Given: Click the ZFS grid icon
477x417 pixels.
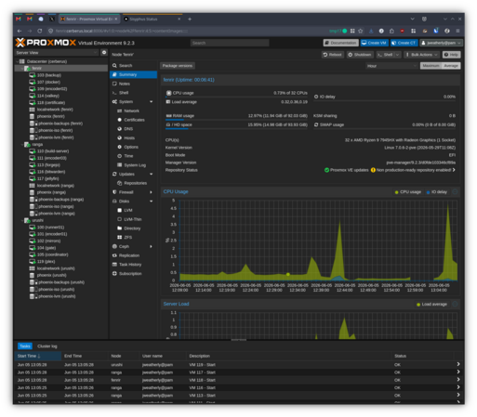Looking at the screenshot, I should (119, 238).
